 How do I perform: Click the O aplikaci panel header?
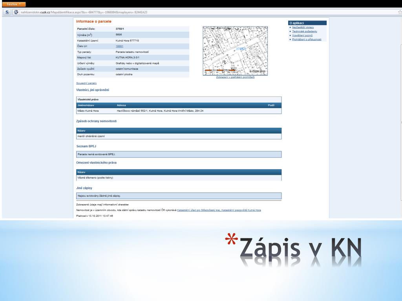(x=307, y=23)
